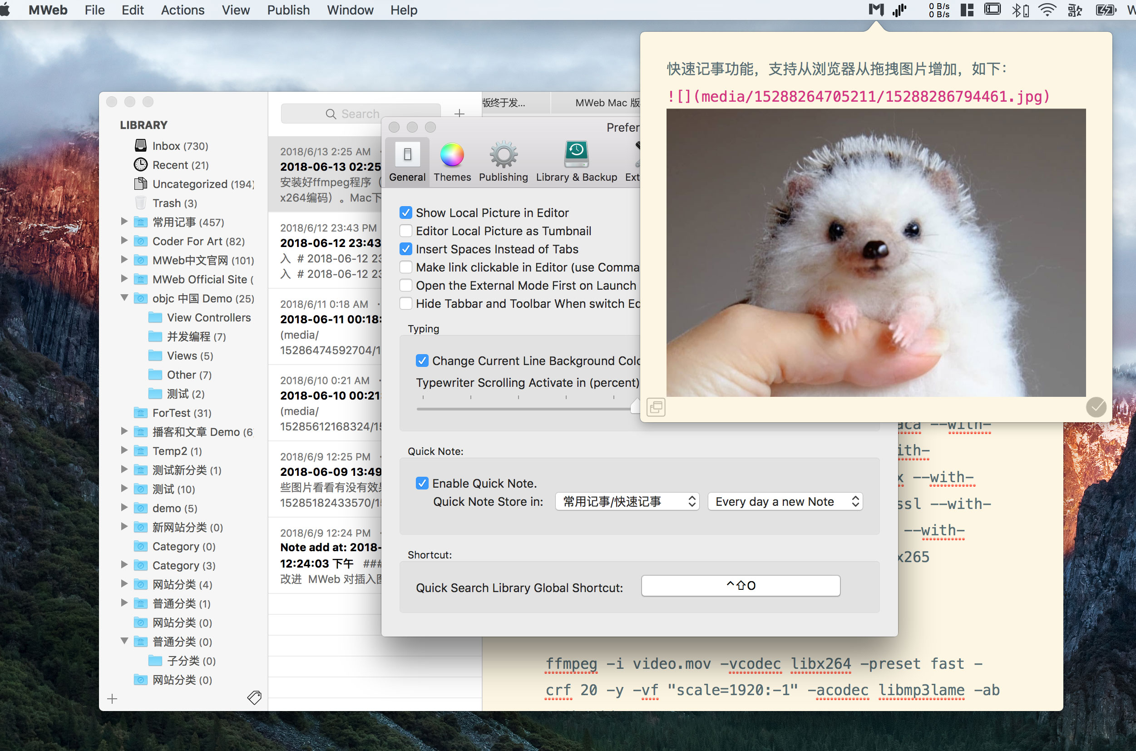This screenshot has width=1136, height=751.
Task: Click the plus icon to add a category
Action: [x=112, y=699]
